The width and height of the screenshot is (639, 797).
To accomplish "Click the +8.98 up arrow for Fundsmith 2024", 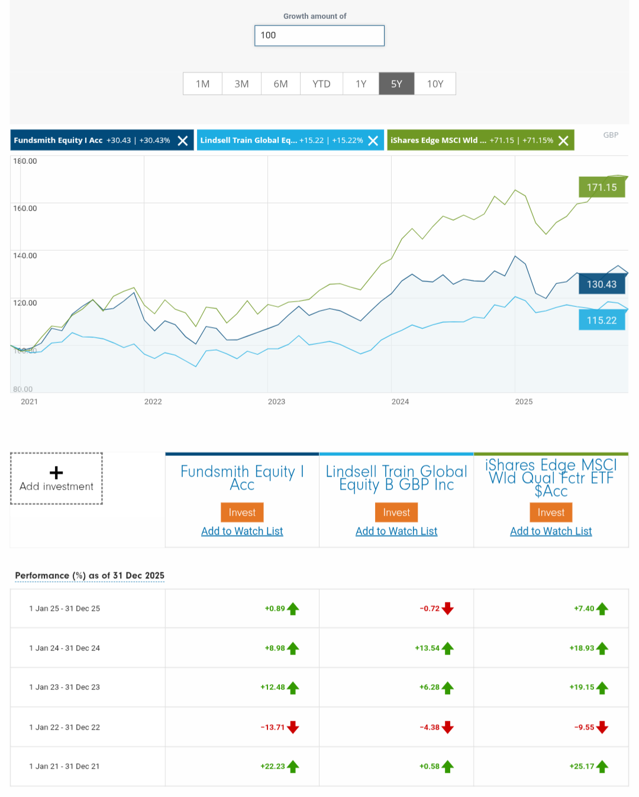I will click(x=293, y=649).
